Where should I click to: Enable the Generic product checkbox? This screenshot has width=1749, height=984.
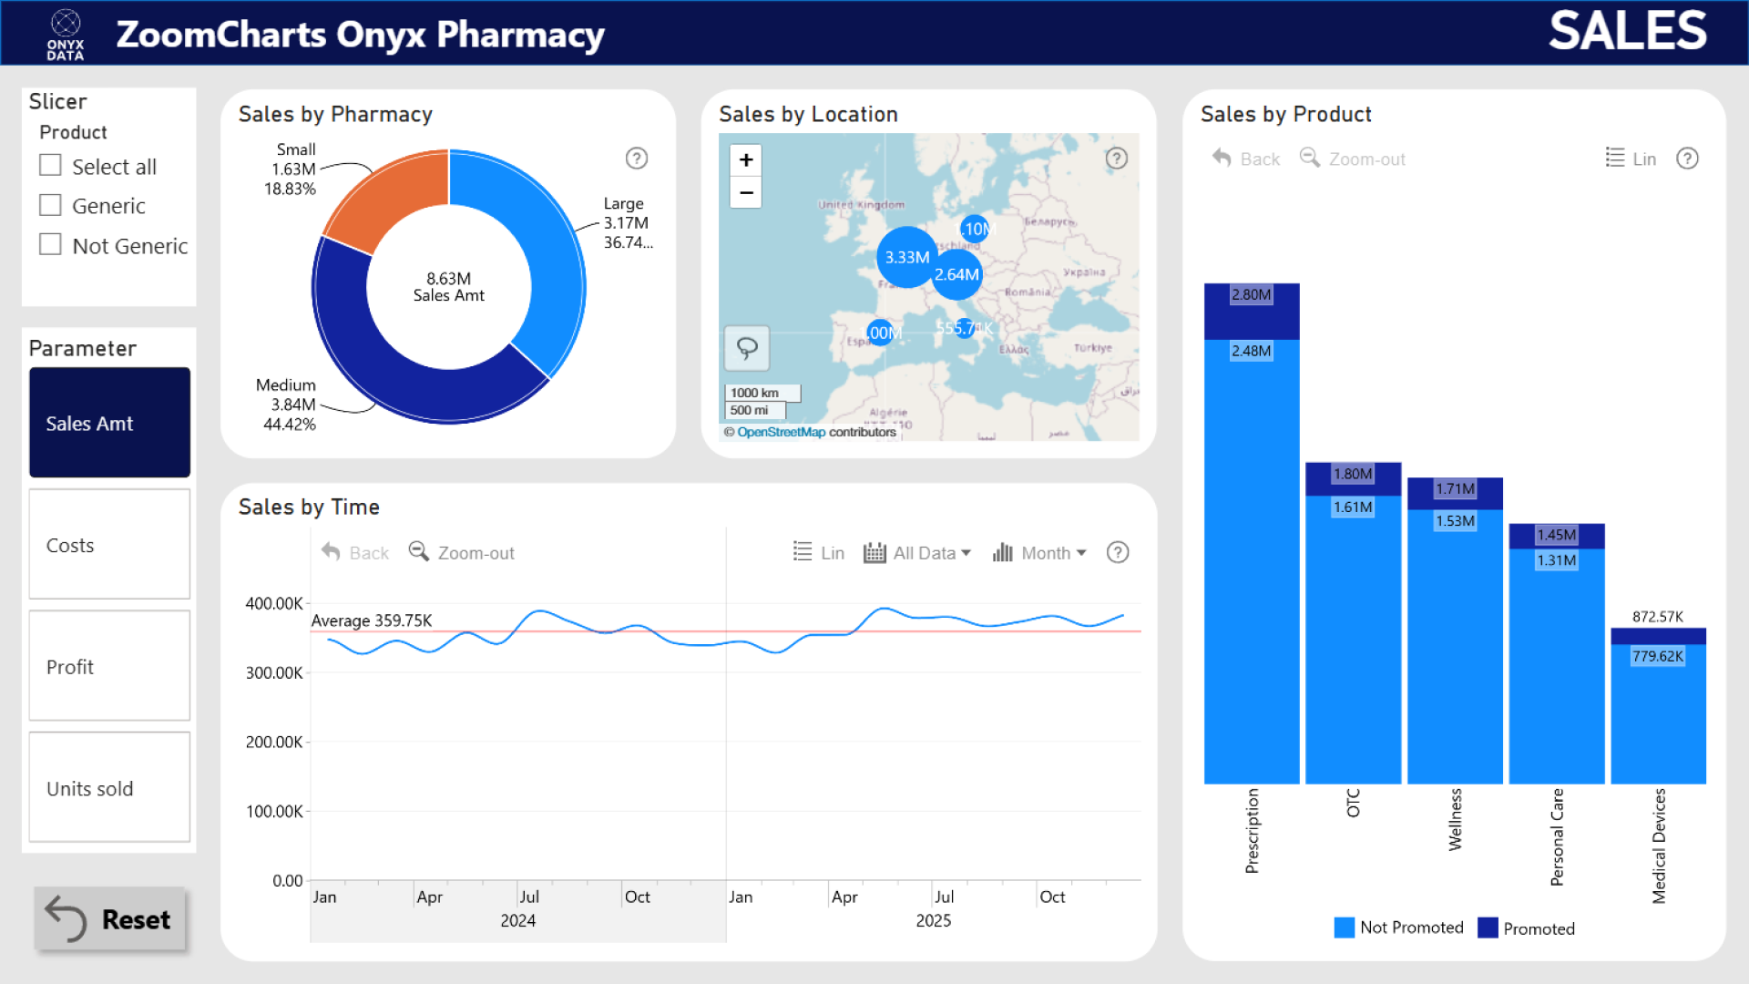[x=51, y=206]
